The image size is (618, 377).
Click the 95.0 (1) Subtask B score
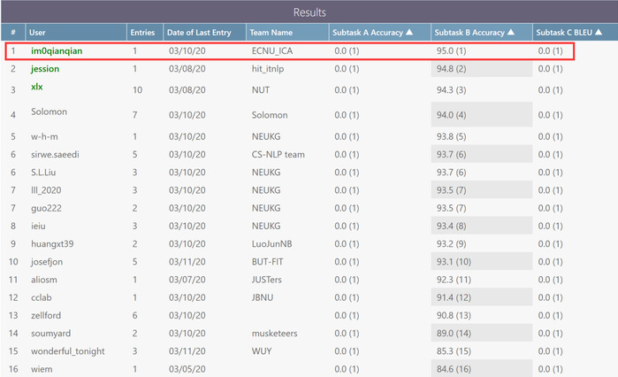point(451,51)
